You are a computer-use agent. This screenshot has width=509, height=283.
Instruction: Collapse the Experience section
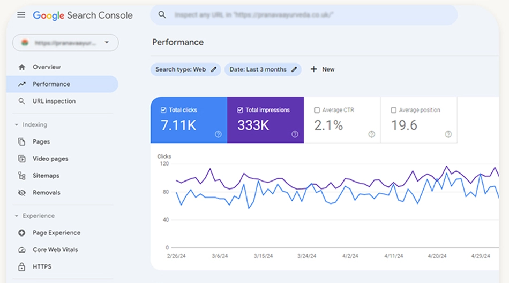(x=35, y=216)
